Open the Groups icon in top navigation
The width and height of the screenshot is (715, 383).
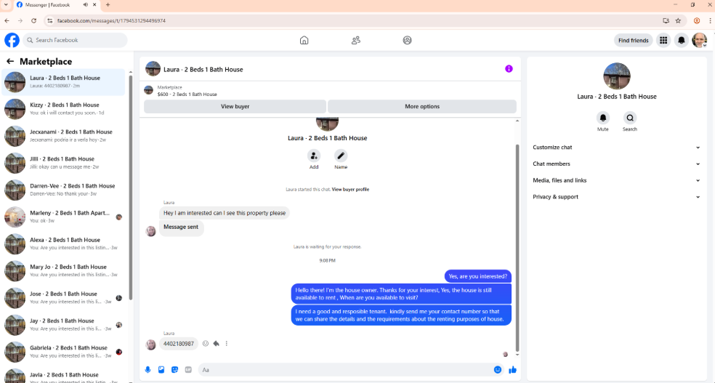click(407, 40)
